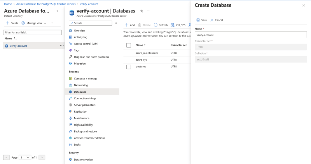
Task: Click Add in the databases toolbar
Action: click(130, 25)
